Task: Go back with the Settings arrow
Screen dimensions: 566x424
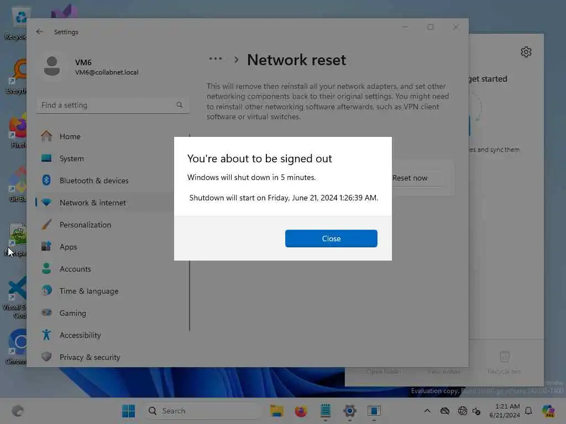Action: pos(39,31)
